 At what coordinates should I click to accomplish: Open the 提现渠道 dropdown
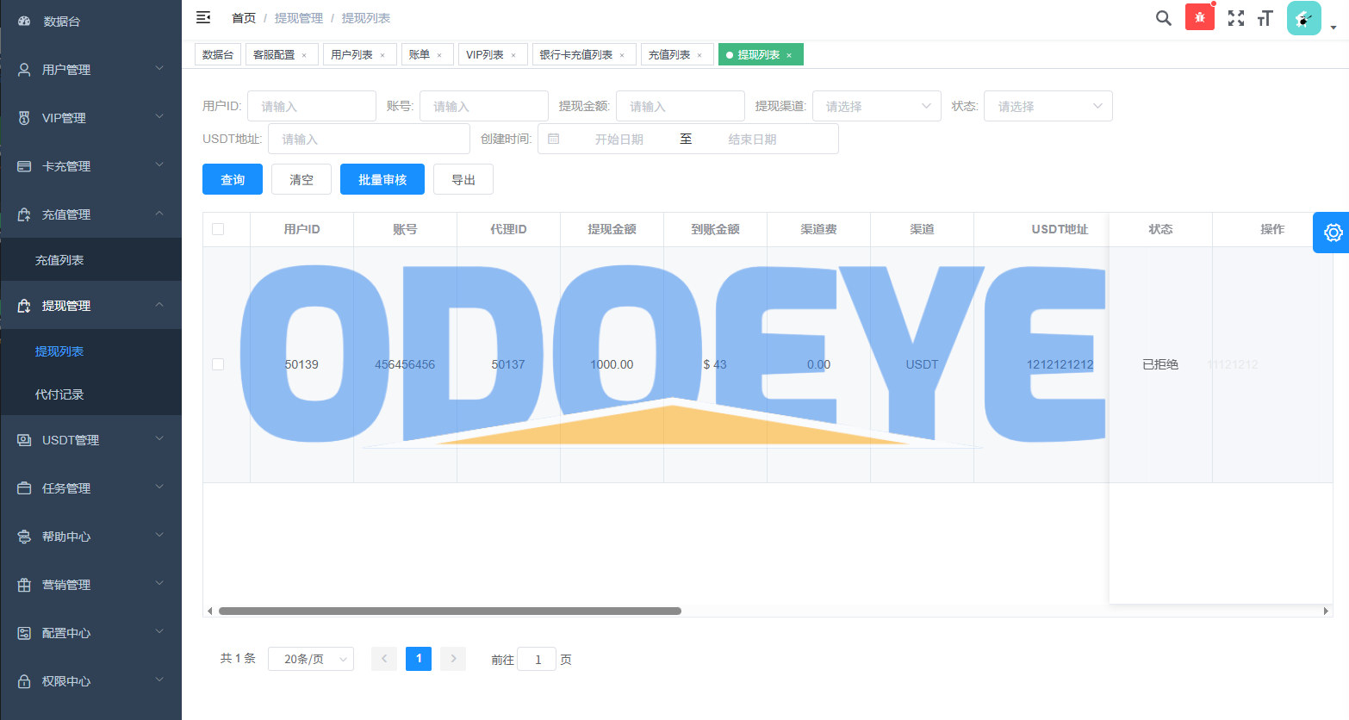[876, 106]
